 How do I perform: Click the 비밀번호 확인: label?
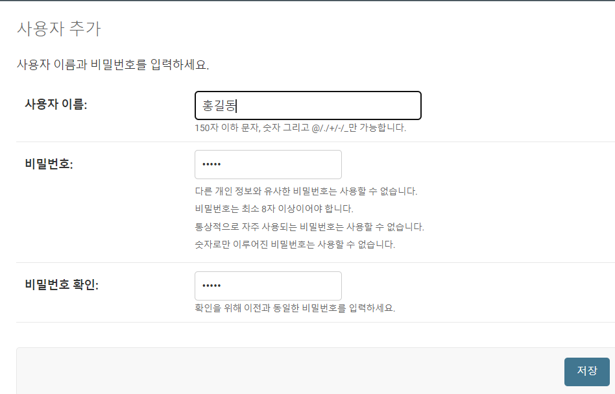click(62, 284)
